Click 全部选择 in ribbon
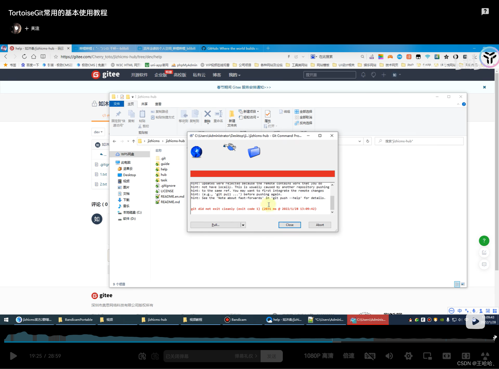Image resolution: width=499 pixels, height=369 pixels. (x=303, y=112)
